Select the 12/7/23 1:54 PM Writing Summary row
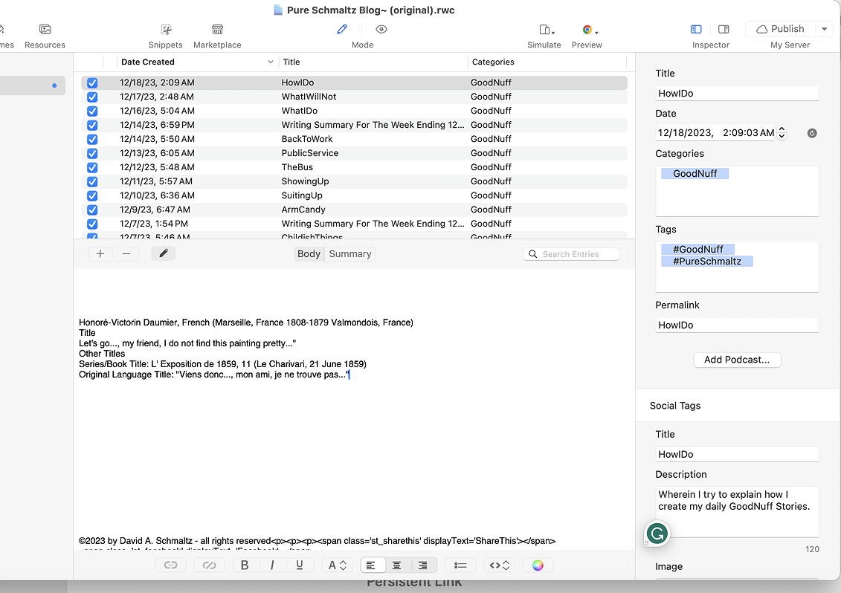 (x=354, y=224)
